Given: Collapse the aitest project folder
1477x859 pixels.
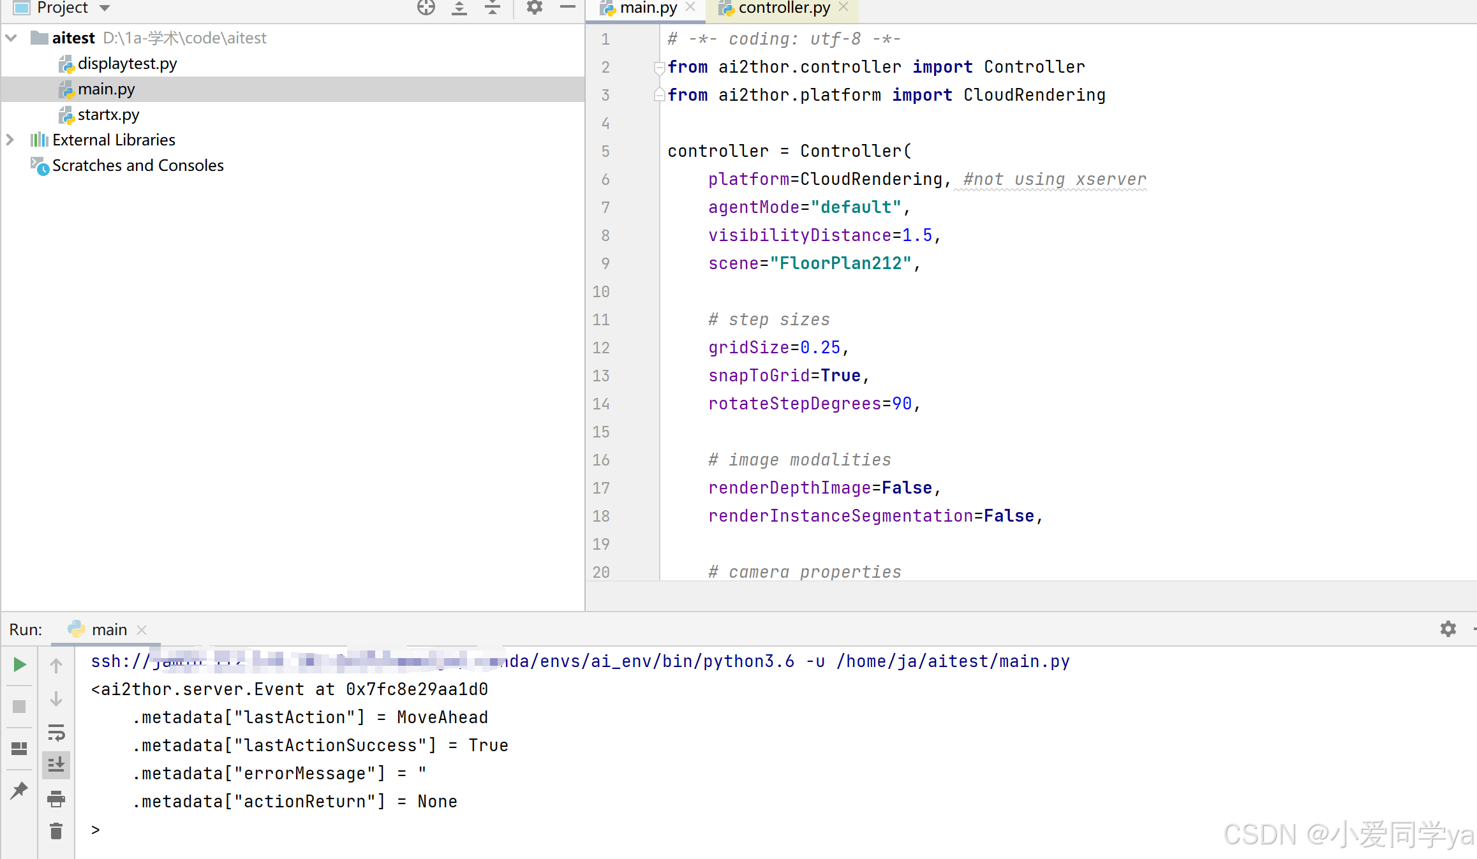Looking at the screenshot, I should coord(11,38).
